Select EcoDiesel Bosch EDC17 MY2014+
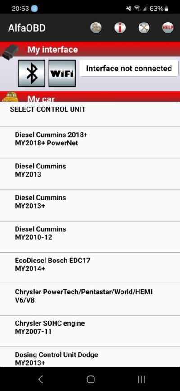180x391 pixels. tap(90, 268)
